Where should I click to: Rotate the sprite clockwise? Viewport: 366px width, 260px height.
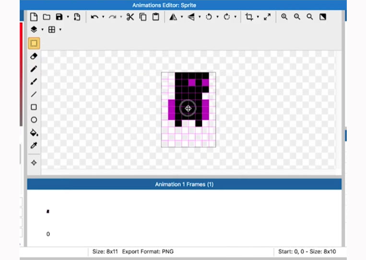tap(226, 17)
